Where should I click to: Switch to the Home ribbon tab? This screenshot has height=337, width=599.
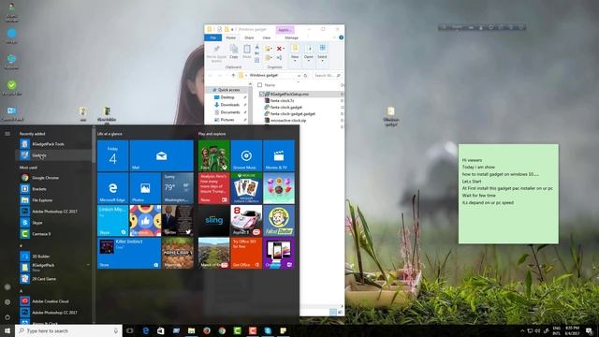231,37
